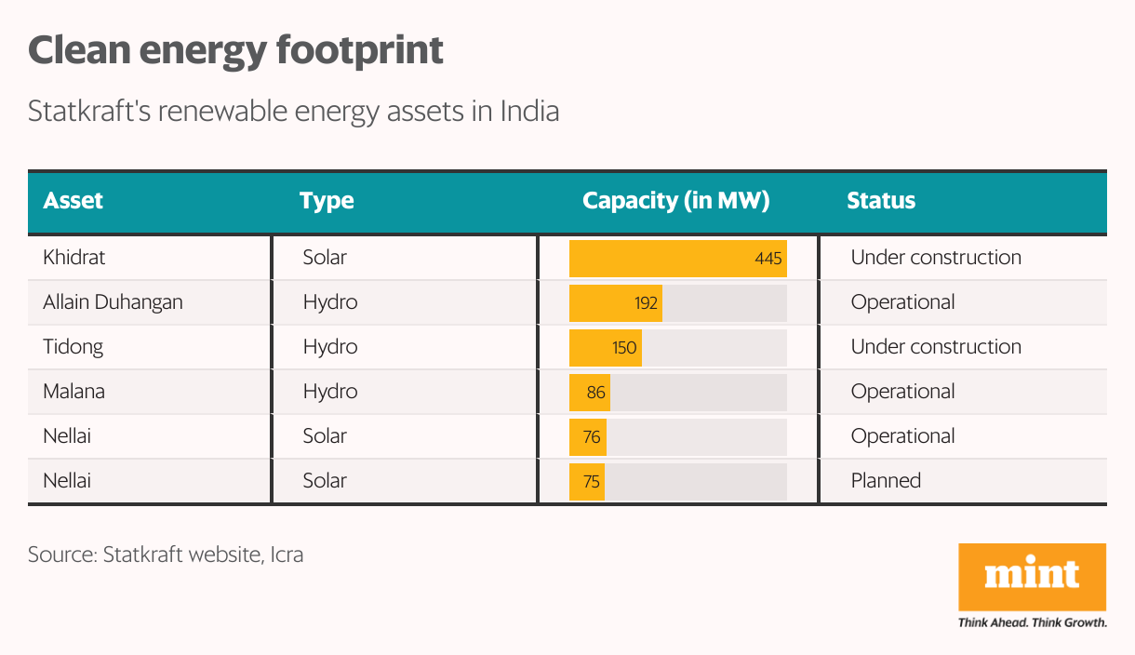Viewport: 1135px width, 655px height.
Task: Click the Capacity (in MW) header
Action: (675, 201)
